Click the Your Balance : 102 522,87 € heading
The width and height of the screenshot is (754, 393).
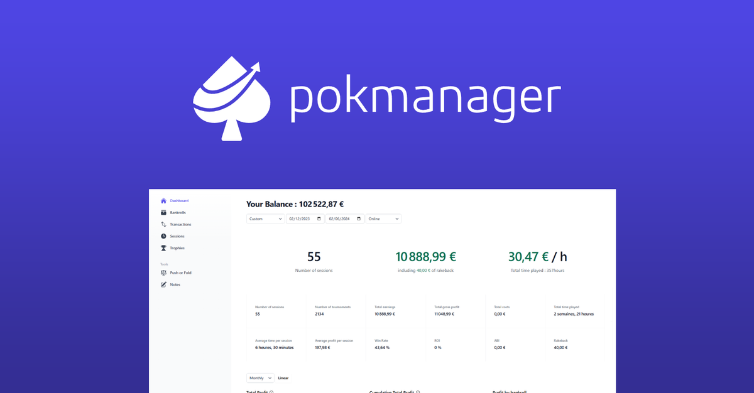(295, 204)
